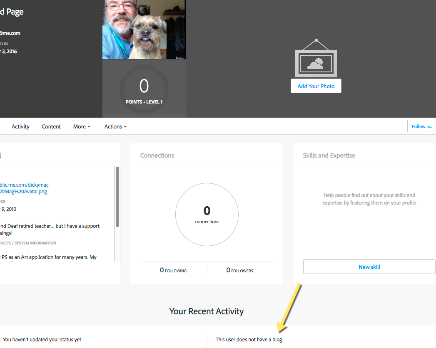Open the Activity tab
Viewport: 436px width, 348px height.
coord(20,126)
